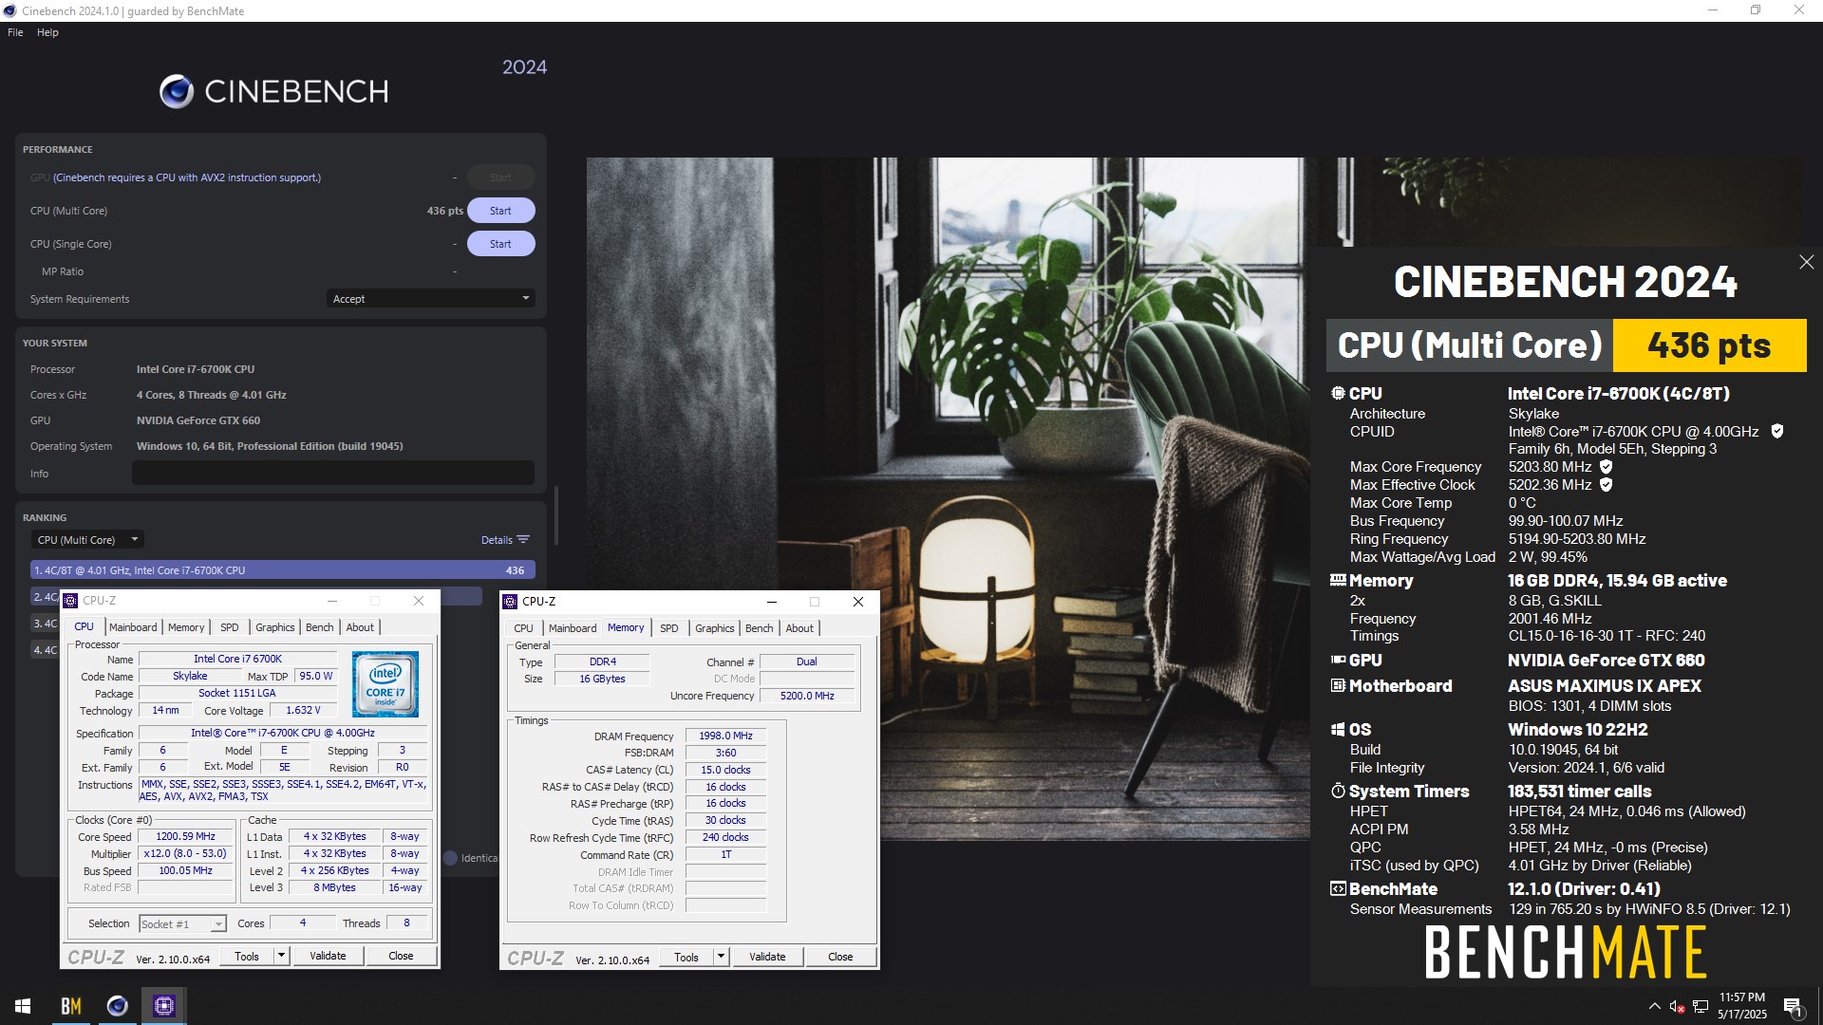Click Validate in right CPU-Z window
The image size is (1823, 1025).
click(767, 957)
